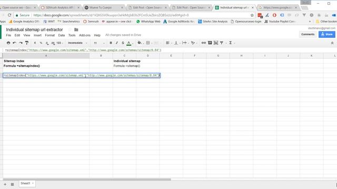This screenshot has width=337, height=189.
Task: Open the cell borders menu
Action: click(148, 43)
